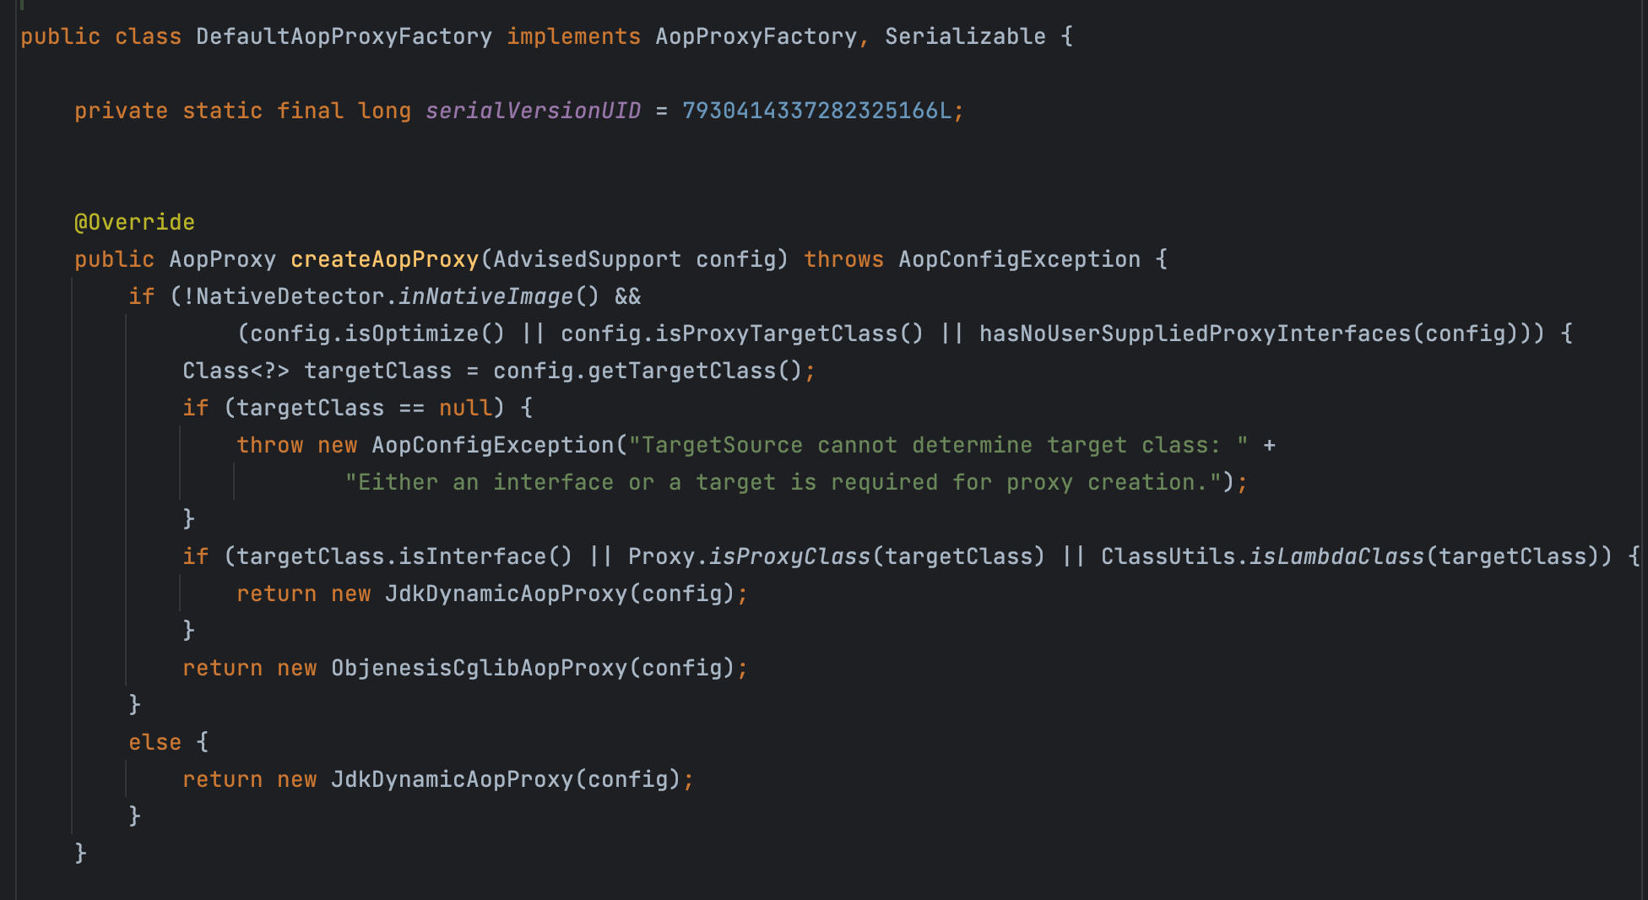Select the serialVersionUID field name

pos(533,111)
